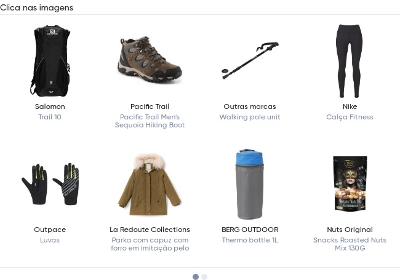The height and width of the screenshot is (280, 400).
Task: Select the Nike black leggings image
Action: point(350,60)
